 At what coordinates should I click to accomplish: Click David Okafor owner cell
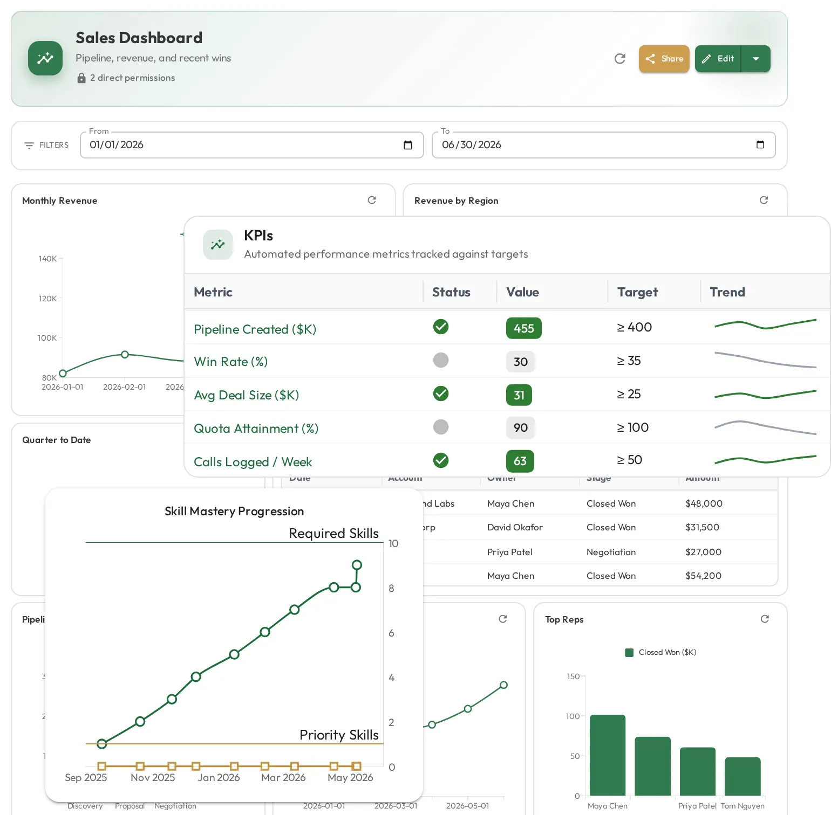[x=515, y=527]
